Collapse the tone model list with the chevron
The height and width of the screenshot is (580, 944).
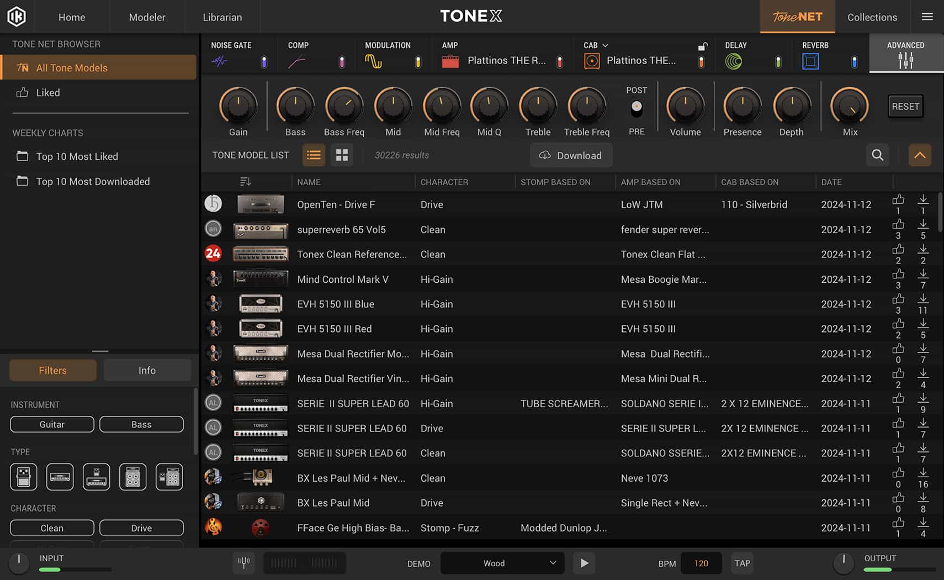920,155
